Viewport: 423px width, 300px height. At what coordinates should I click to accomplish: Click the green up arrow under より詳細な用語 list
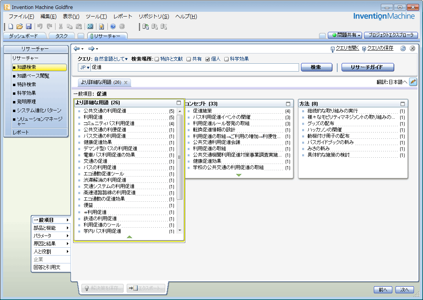tap(129, 237)
